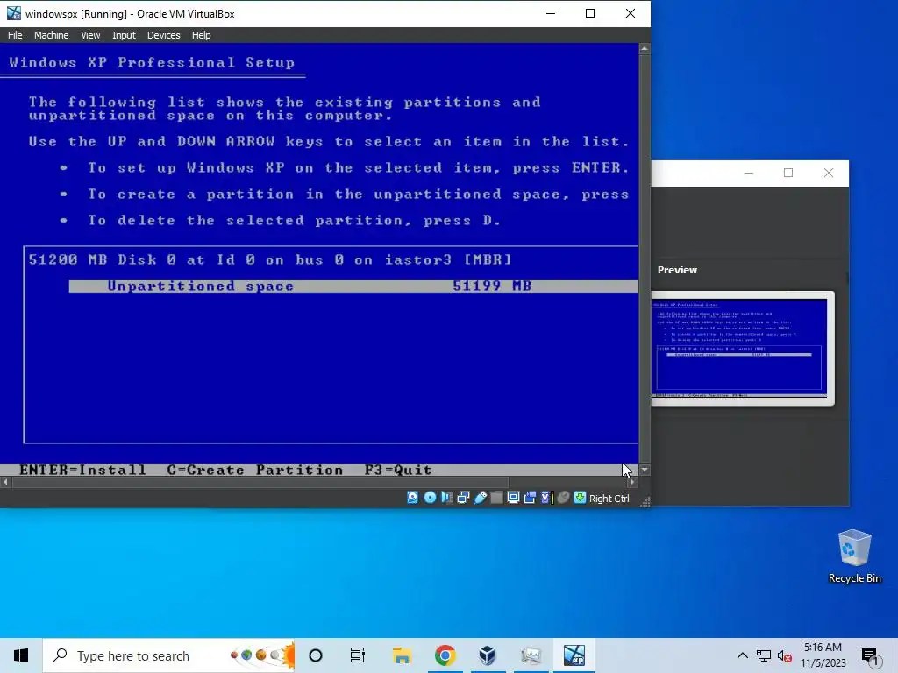
Task: Click the recording indicator icon in status bar
Action: click(530, 498)
